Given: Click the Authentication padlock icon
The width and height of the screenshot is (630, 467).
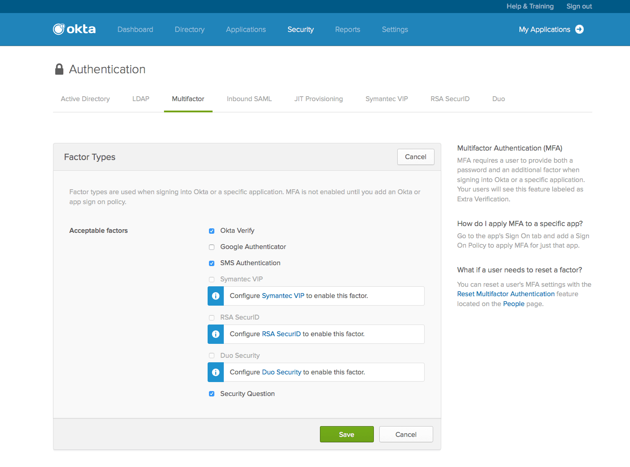Looking at the screenshot, I should point(59,69).
